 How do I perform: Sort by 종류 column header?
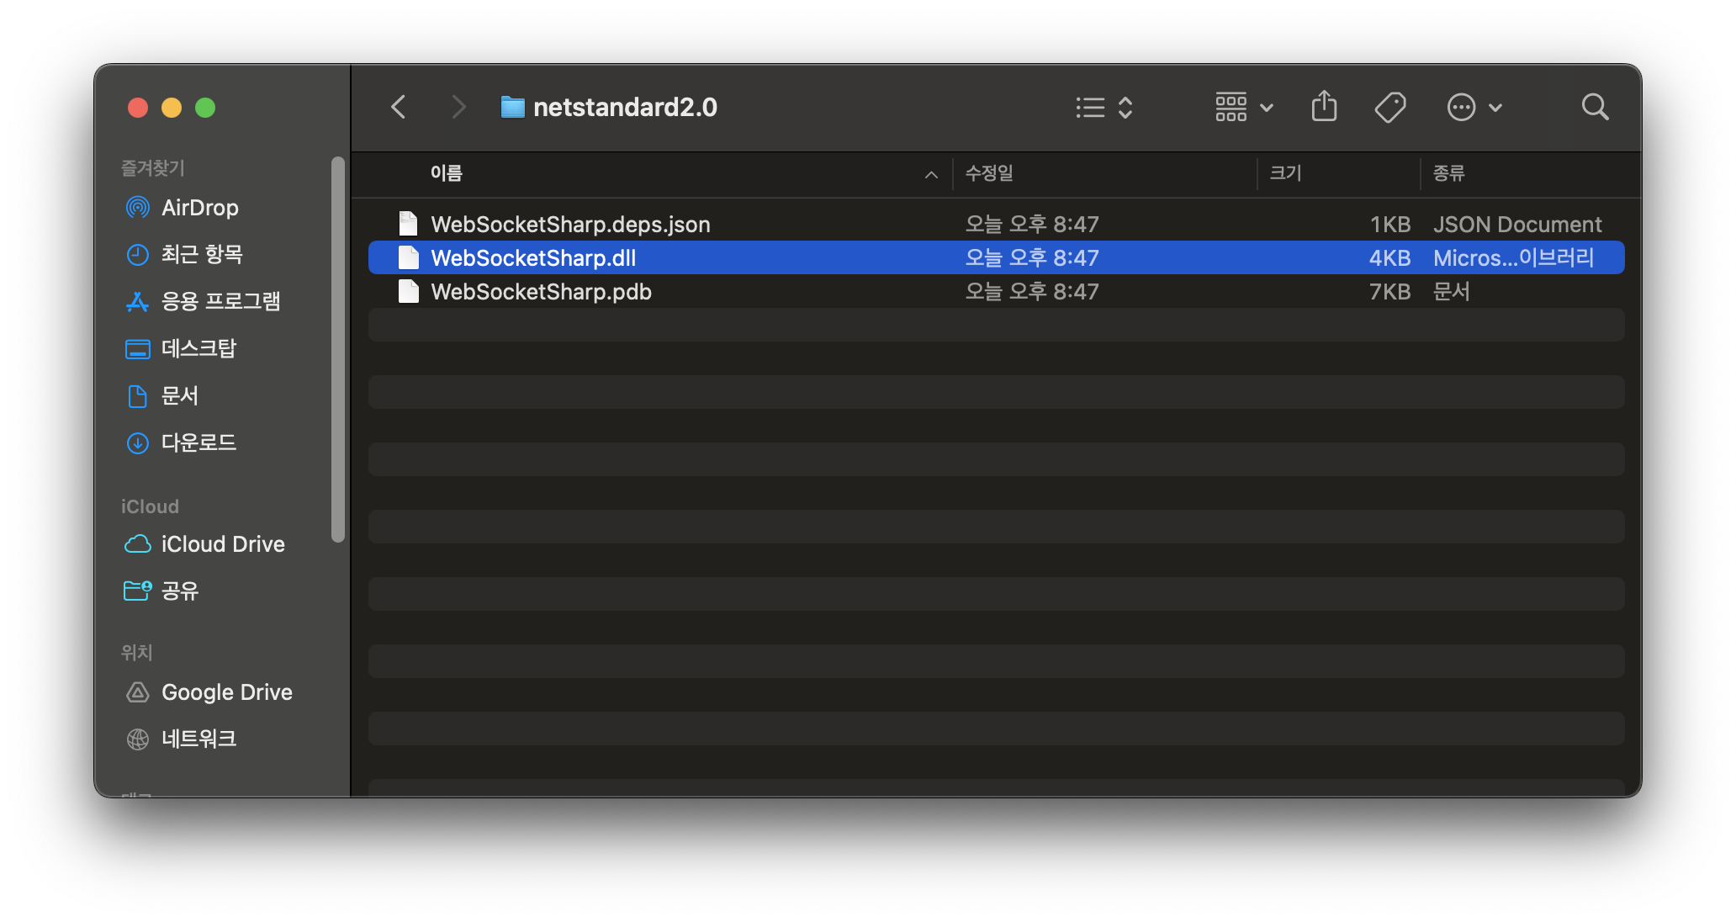[1448, 173]
